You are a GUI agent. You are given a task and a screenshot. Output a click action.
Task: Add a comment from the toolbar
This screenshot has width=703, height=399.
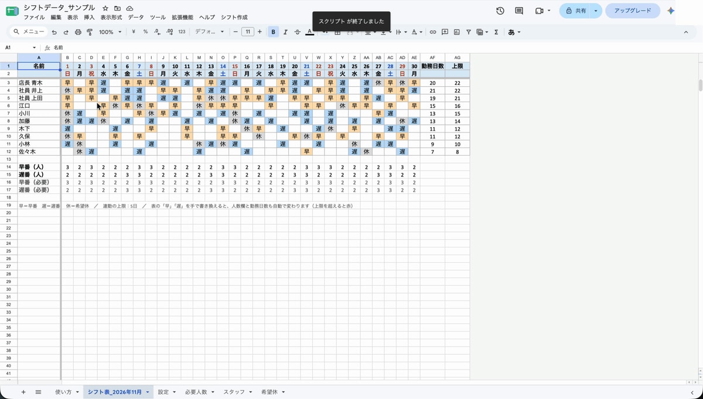[x=445, y=32]
